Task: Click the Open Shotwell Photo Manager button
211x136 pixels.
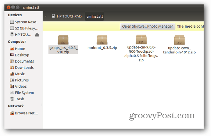Action: pos(147,26)
